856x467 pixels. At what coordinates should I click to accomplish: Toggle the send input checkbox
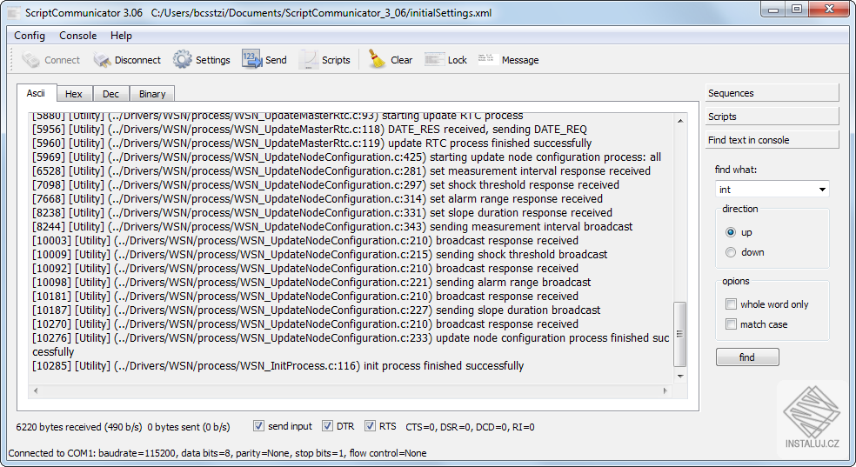[258, 426]
